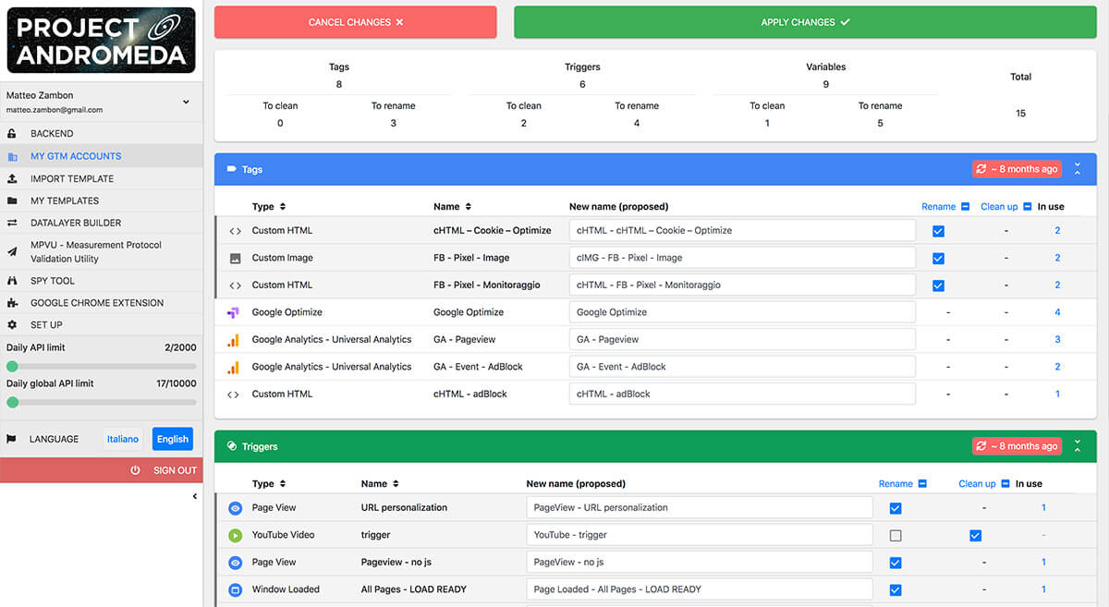Uncheck Clean up for the YouTube Video trigger
This screenshot has height=607, width=1109.
[x=975, y=536]
